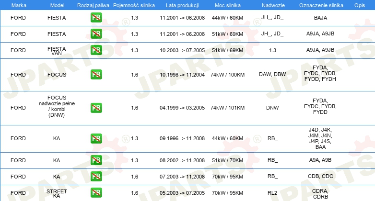Click '70kW / 95KM' in the STREET KA row
Viewport: 375px width, 201px height.
point(227,193)
